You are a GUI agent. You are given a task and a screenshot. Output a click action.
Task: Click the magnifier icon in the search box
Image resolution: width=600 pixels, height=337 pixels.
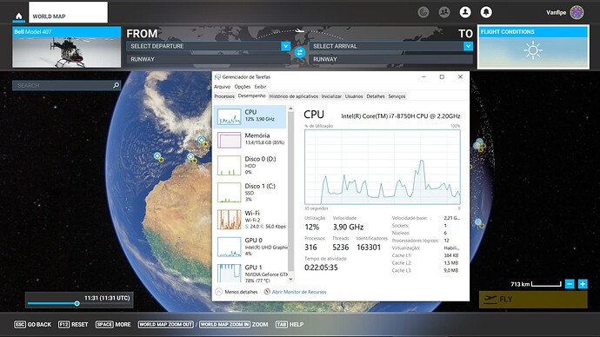[117, 85]
